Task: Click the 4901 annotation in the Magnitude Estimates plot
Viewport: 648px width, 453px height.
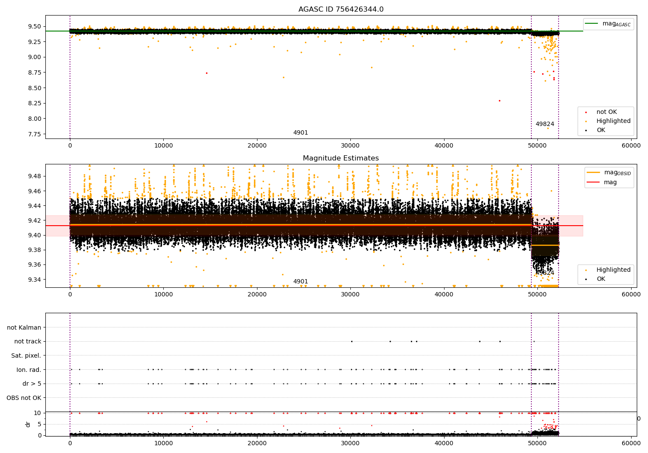Action: click(x=301, y=282)
